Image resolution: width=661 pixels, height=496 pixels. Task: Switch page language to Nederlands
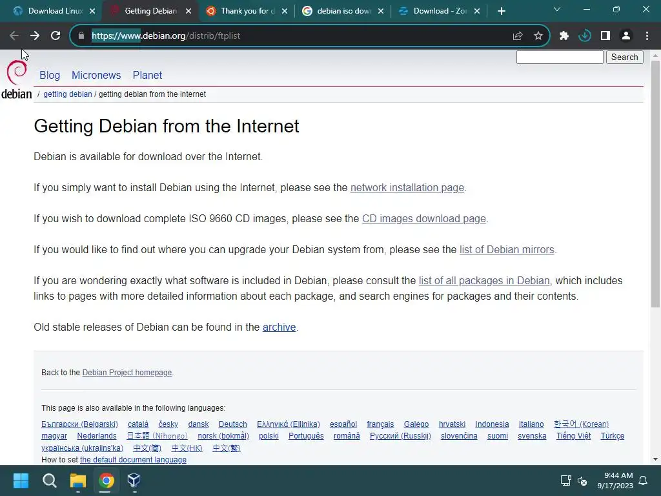tap(97, 436)
